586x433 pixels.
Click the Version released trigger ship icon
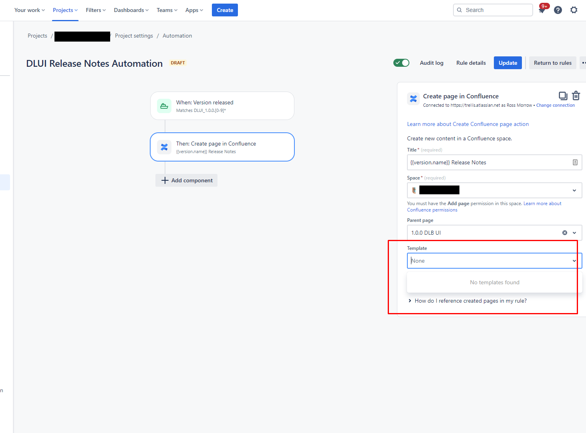coord(164,106)
